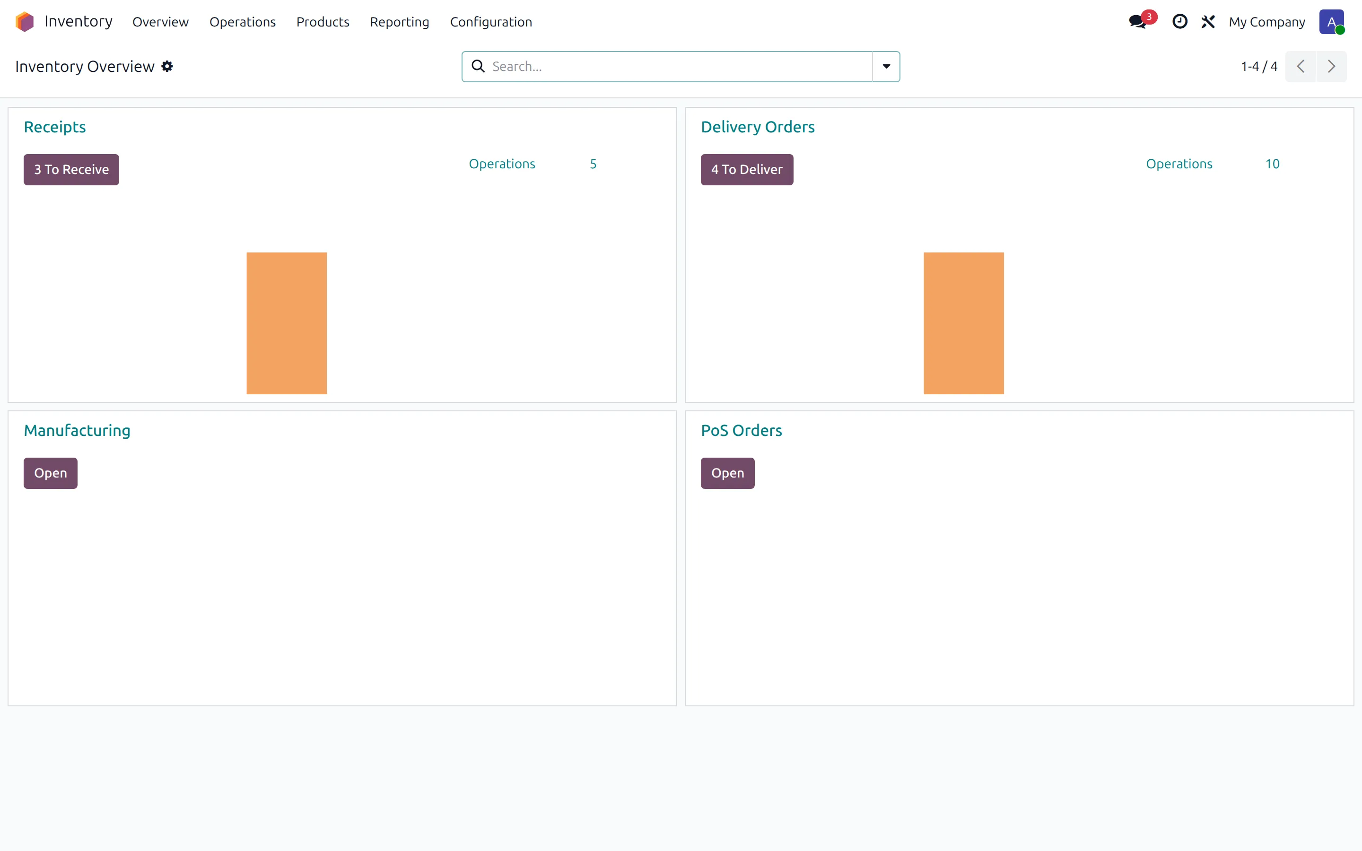Open the PoS Orders card title link
The height and width of the screenshot is (851, 1362).
[x=741, y=431]
